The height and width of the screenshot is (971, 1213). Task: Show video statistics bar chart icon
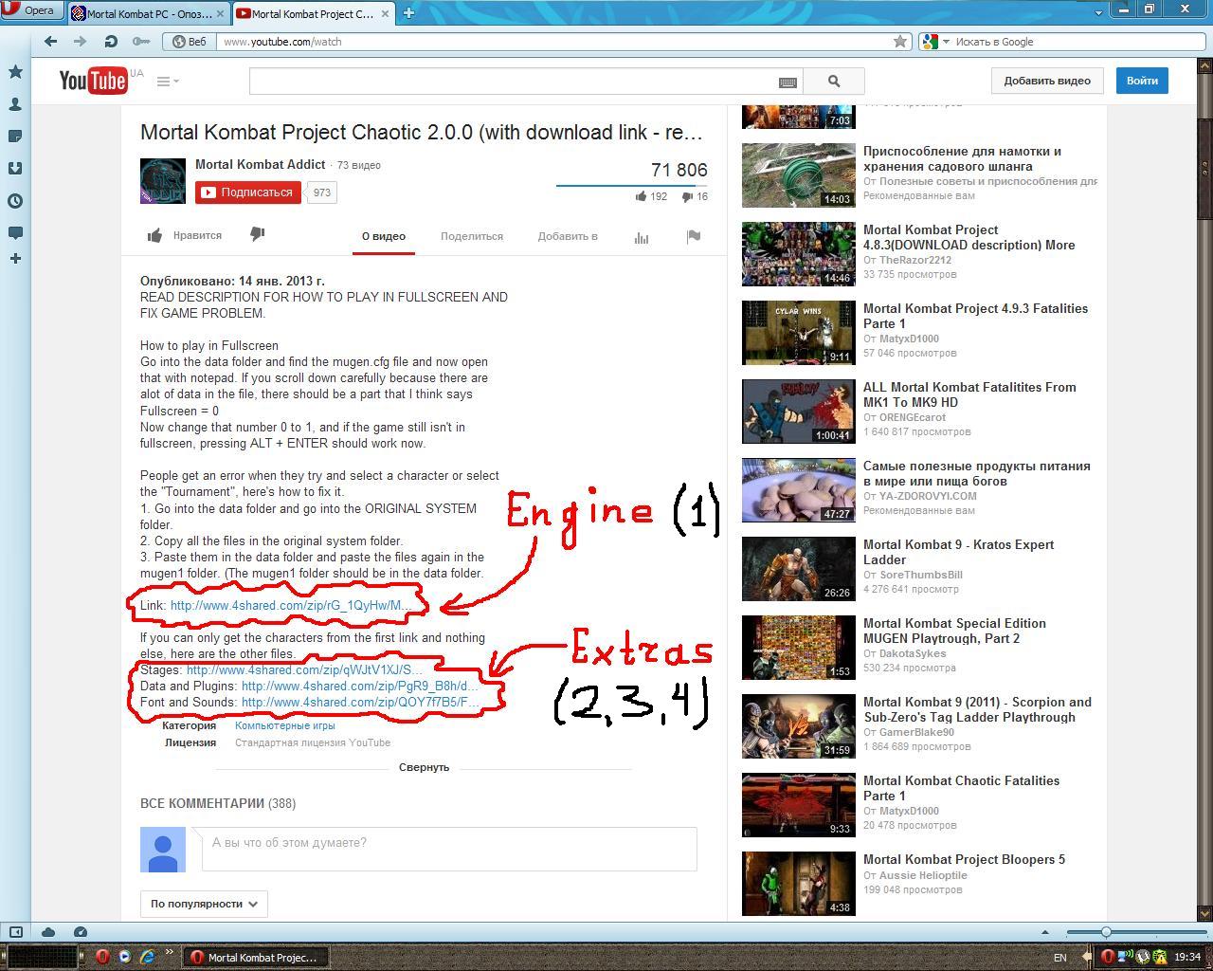642,237
